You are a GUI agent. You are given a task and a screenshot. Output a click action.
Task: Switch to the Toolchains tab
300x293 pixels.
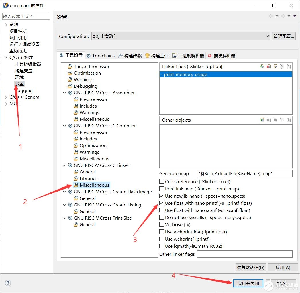[101, 56]
